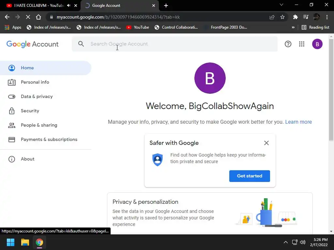The height and width of the screenshot is (250, 334).
Task: Open the Apps bookmark shortcut
Action: pyautogui.click(x=13, y=27)
